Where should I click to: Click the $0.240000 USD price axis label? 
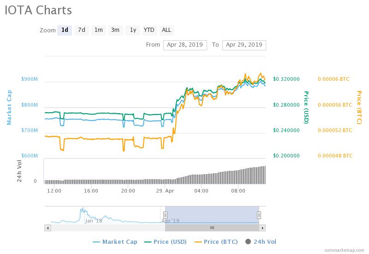[x=286, y=130]
